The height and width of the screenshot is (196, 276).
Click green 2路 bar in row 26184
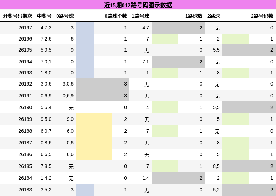click(235, 178)
